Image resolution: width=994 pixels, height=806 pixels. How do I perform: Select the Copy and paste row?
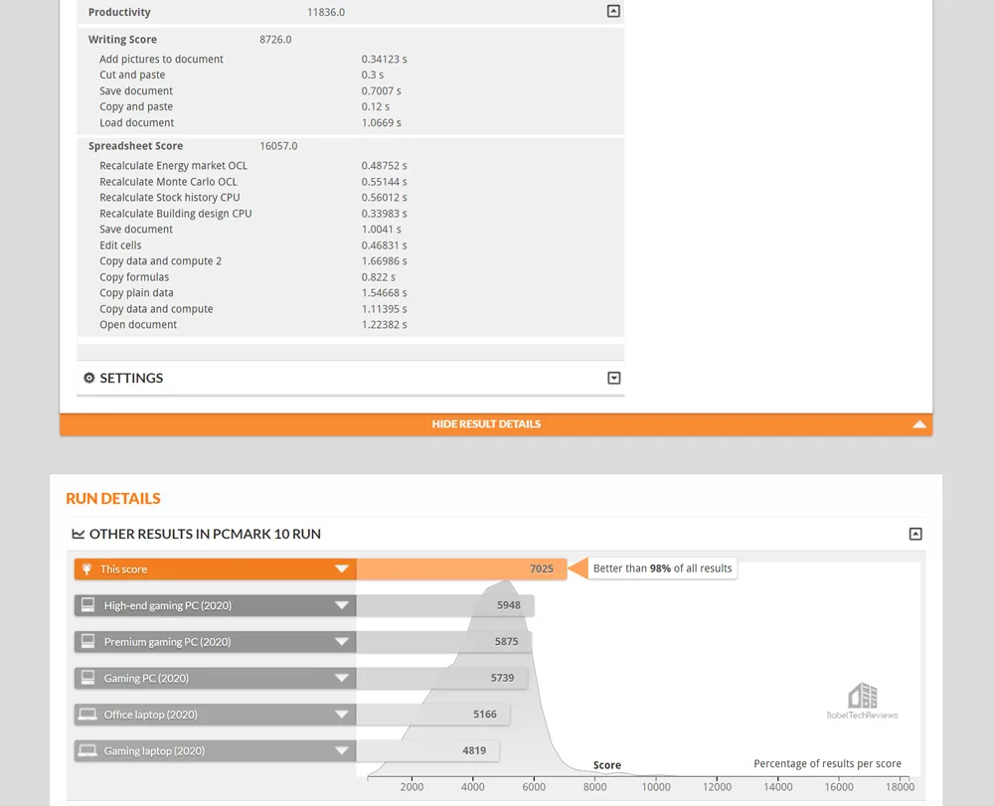point(351,106)
